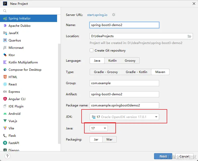Click the Micronaut mu icon
The image size is (198, 161).
(x=5, y=48)
